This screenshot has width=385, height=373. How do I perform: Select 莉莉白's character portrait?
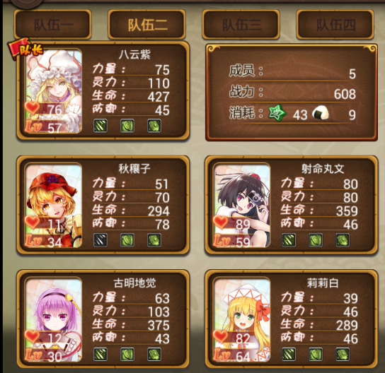[x=242, y=319]
